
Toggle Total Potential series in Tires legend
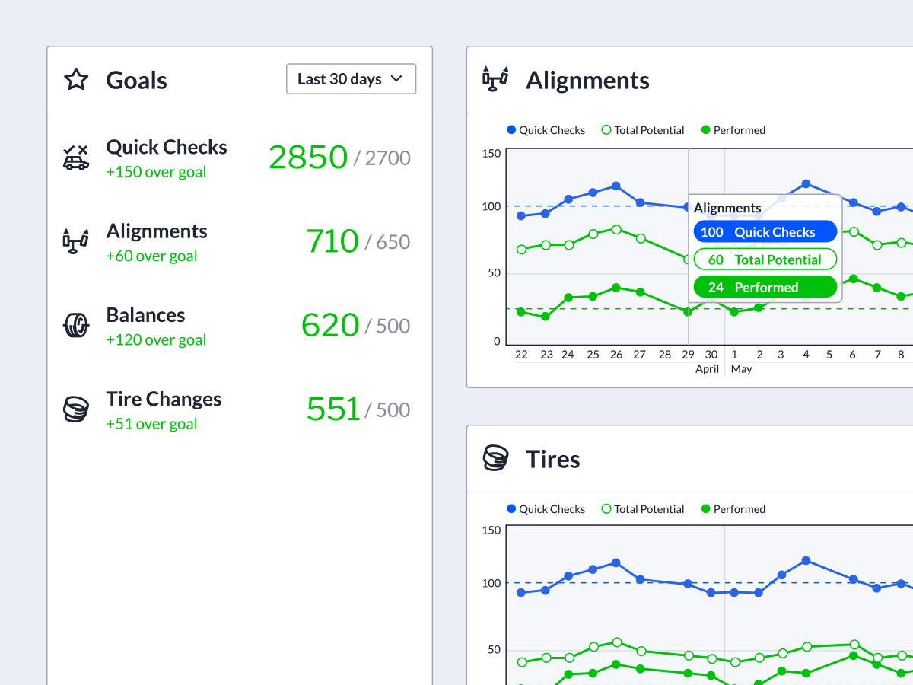pyautogui.click(x=643, y=509)
